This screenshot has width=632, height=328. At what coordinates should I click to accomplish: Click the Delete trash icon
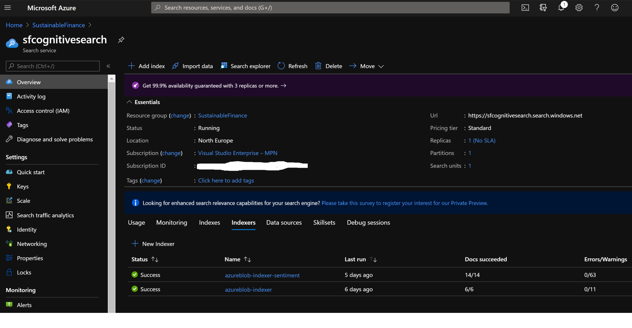pos(318,66)
